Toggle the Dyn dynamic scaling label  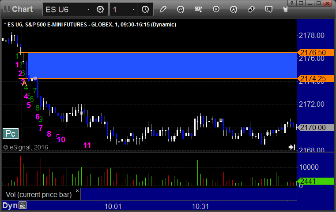point(10,205)
